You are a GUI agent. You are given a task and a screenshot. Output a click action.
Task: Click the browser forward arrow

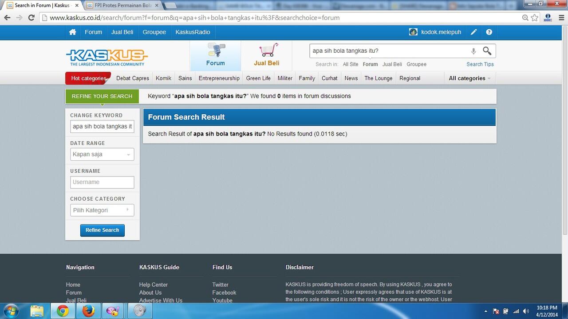19,18
